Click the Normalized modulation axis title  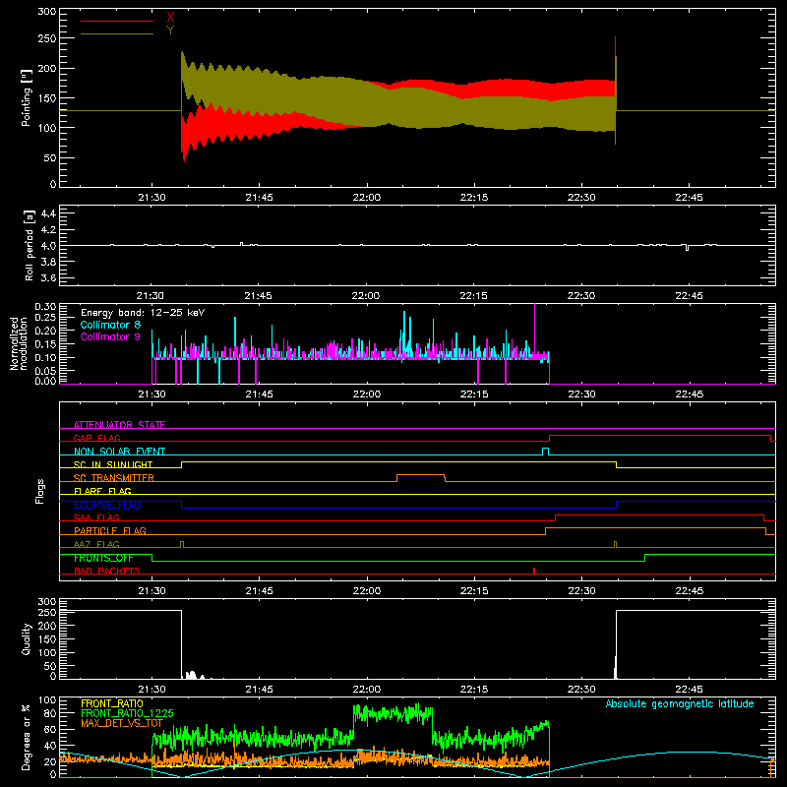click(x=19, y=343)
